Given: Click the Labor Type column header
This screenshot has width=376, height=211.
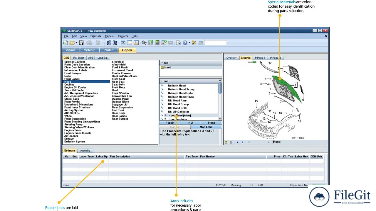Looking at the screenshot, I should pyautogui.click(x=86, y=156).
